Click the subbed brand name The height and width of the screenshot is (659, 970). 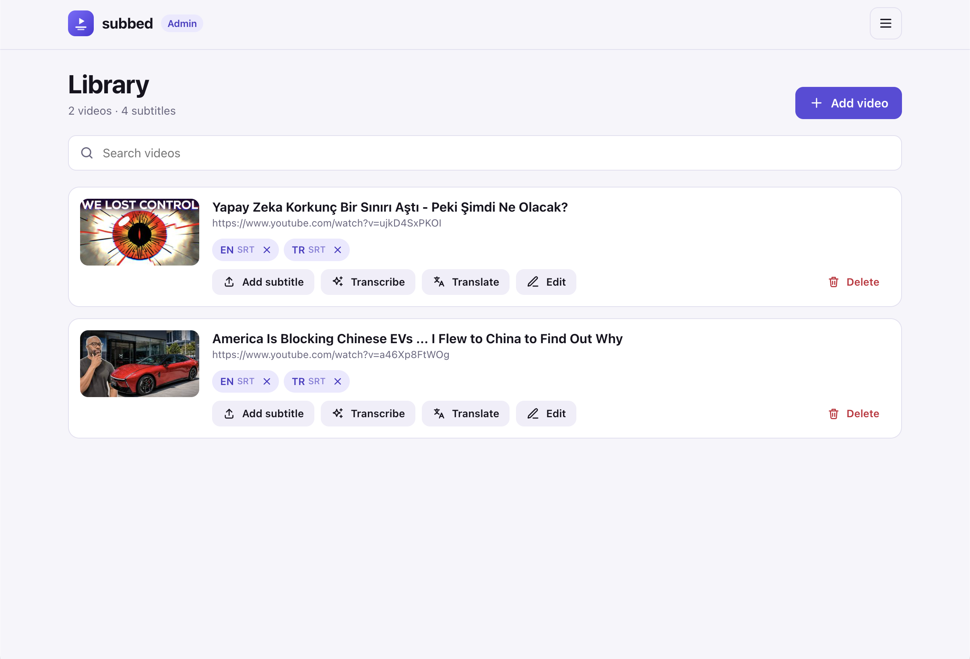127,23
